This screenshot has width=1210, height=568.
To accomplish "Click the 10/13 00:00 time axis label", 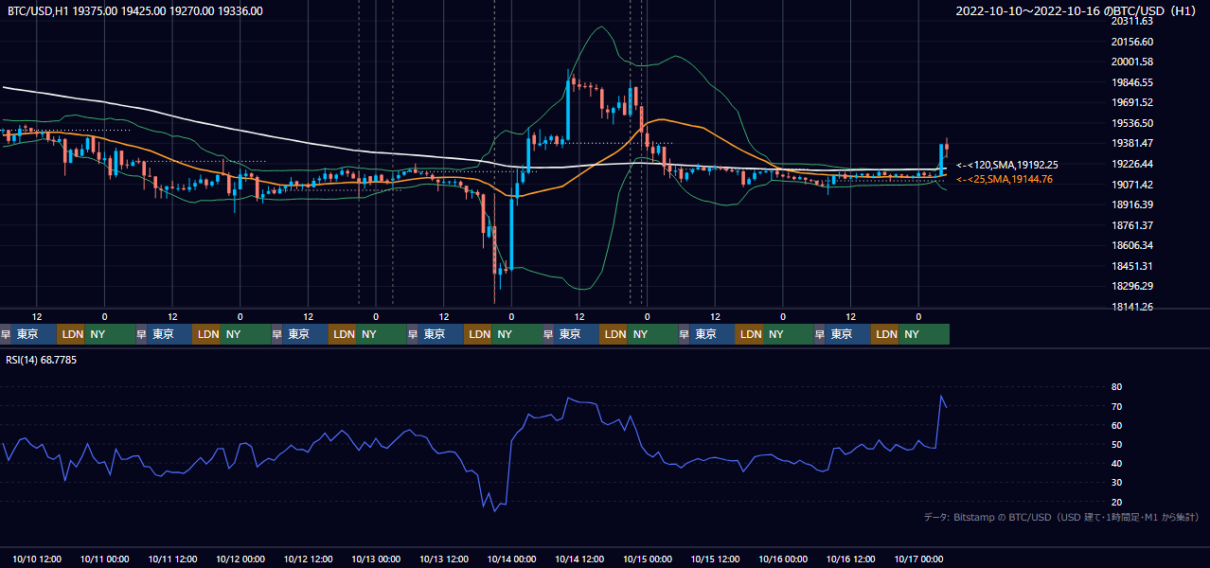I will point(376,559).
